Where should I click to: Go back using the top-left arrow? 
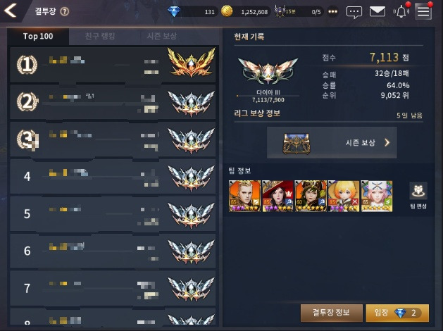(x=11, y=11)
